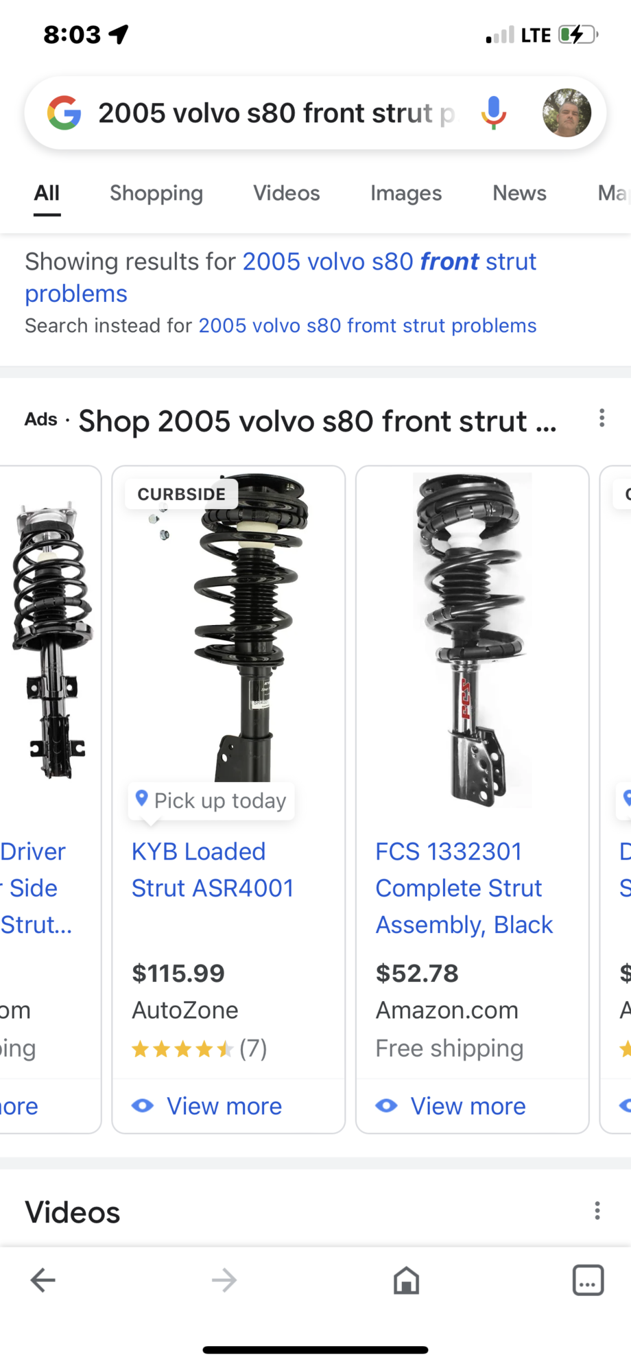The image size is (631, 1366).
Task: Tap the microphone voice search icon
Action: (493, 113)
